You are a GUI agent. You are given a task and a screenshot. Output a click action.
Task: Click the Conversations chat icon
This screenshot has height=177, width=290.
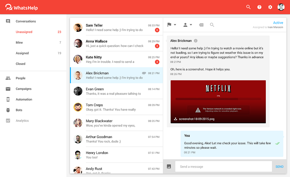coord(8,21)
